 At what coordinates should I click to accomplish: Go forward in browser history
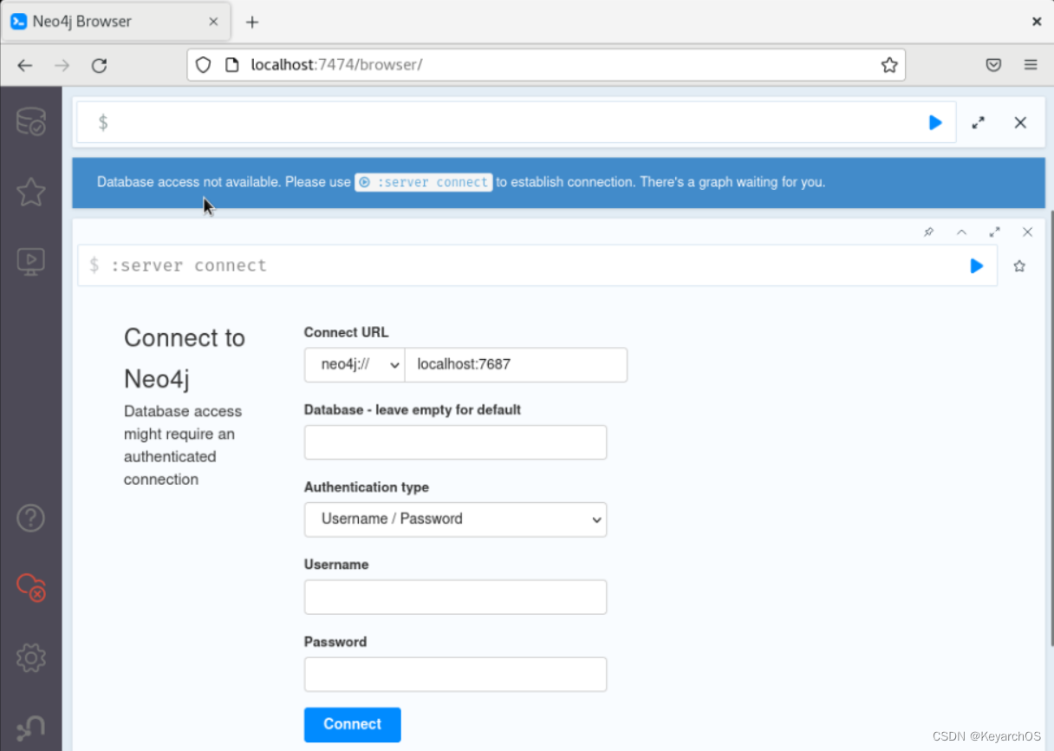[x=62, y=65]
